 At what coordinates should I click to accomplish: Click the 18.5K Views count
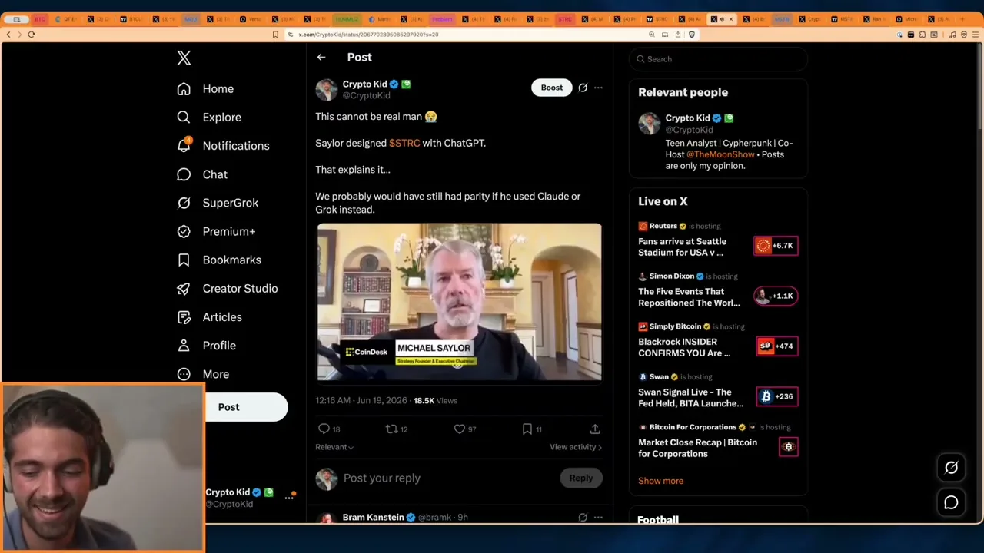click(435, 401)
